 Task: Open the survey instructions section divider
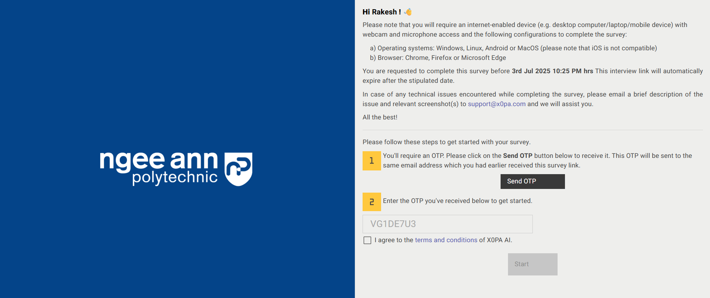532,129
